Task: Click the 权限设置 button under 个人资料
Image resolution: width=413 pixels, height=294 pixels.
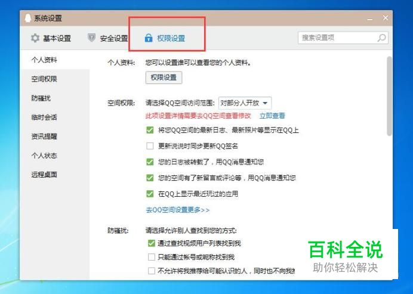Action: [x=164, y=78]
